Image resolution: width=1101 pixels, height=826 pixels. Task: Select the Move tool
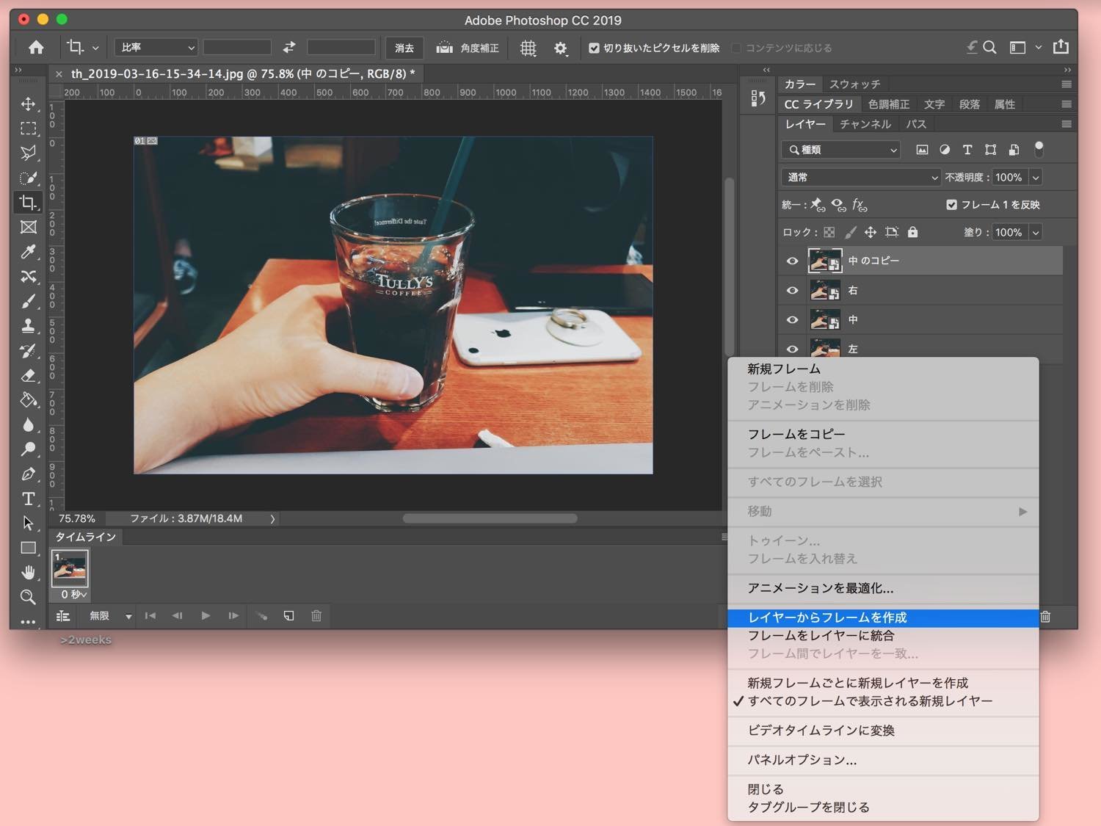point(28,104)
